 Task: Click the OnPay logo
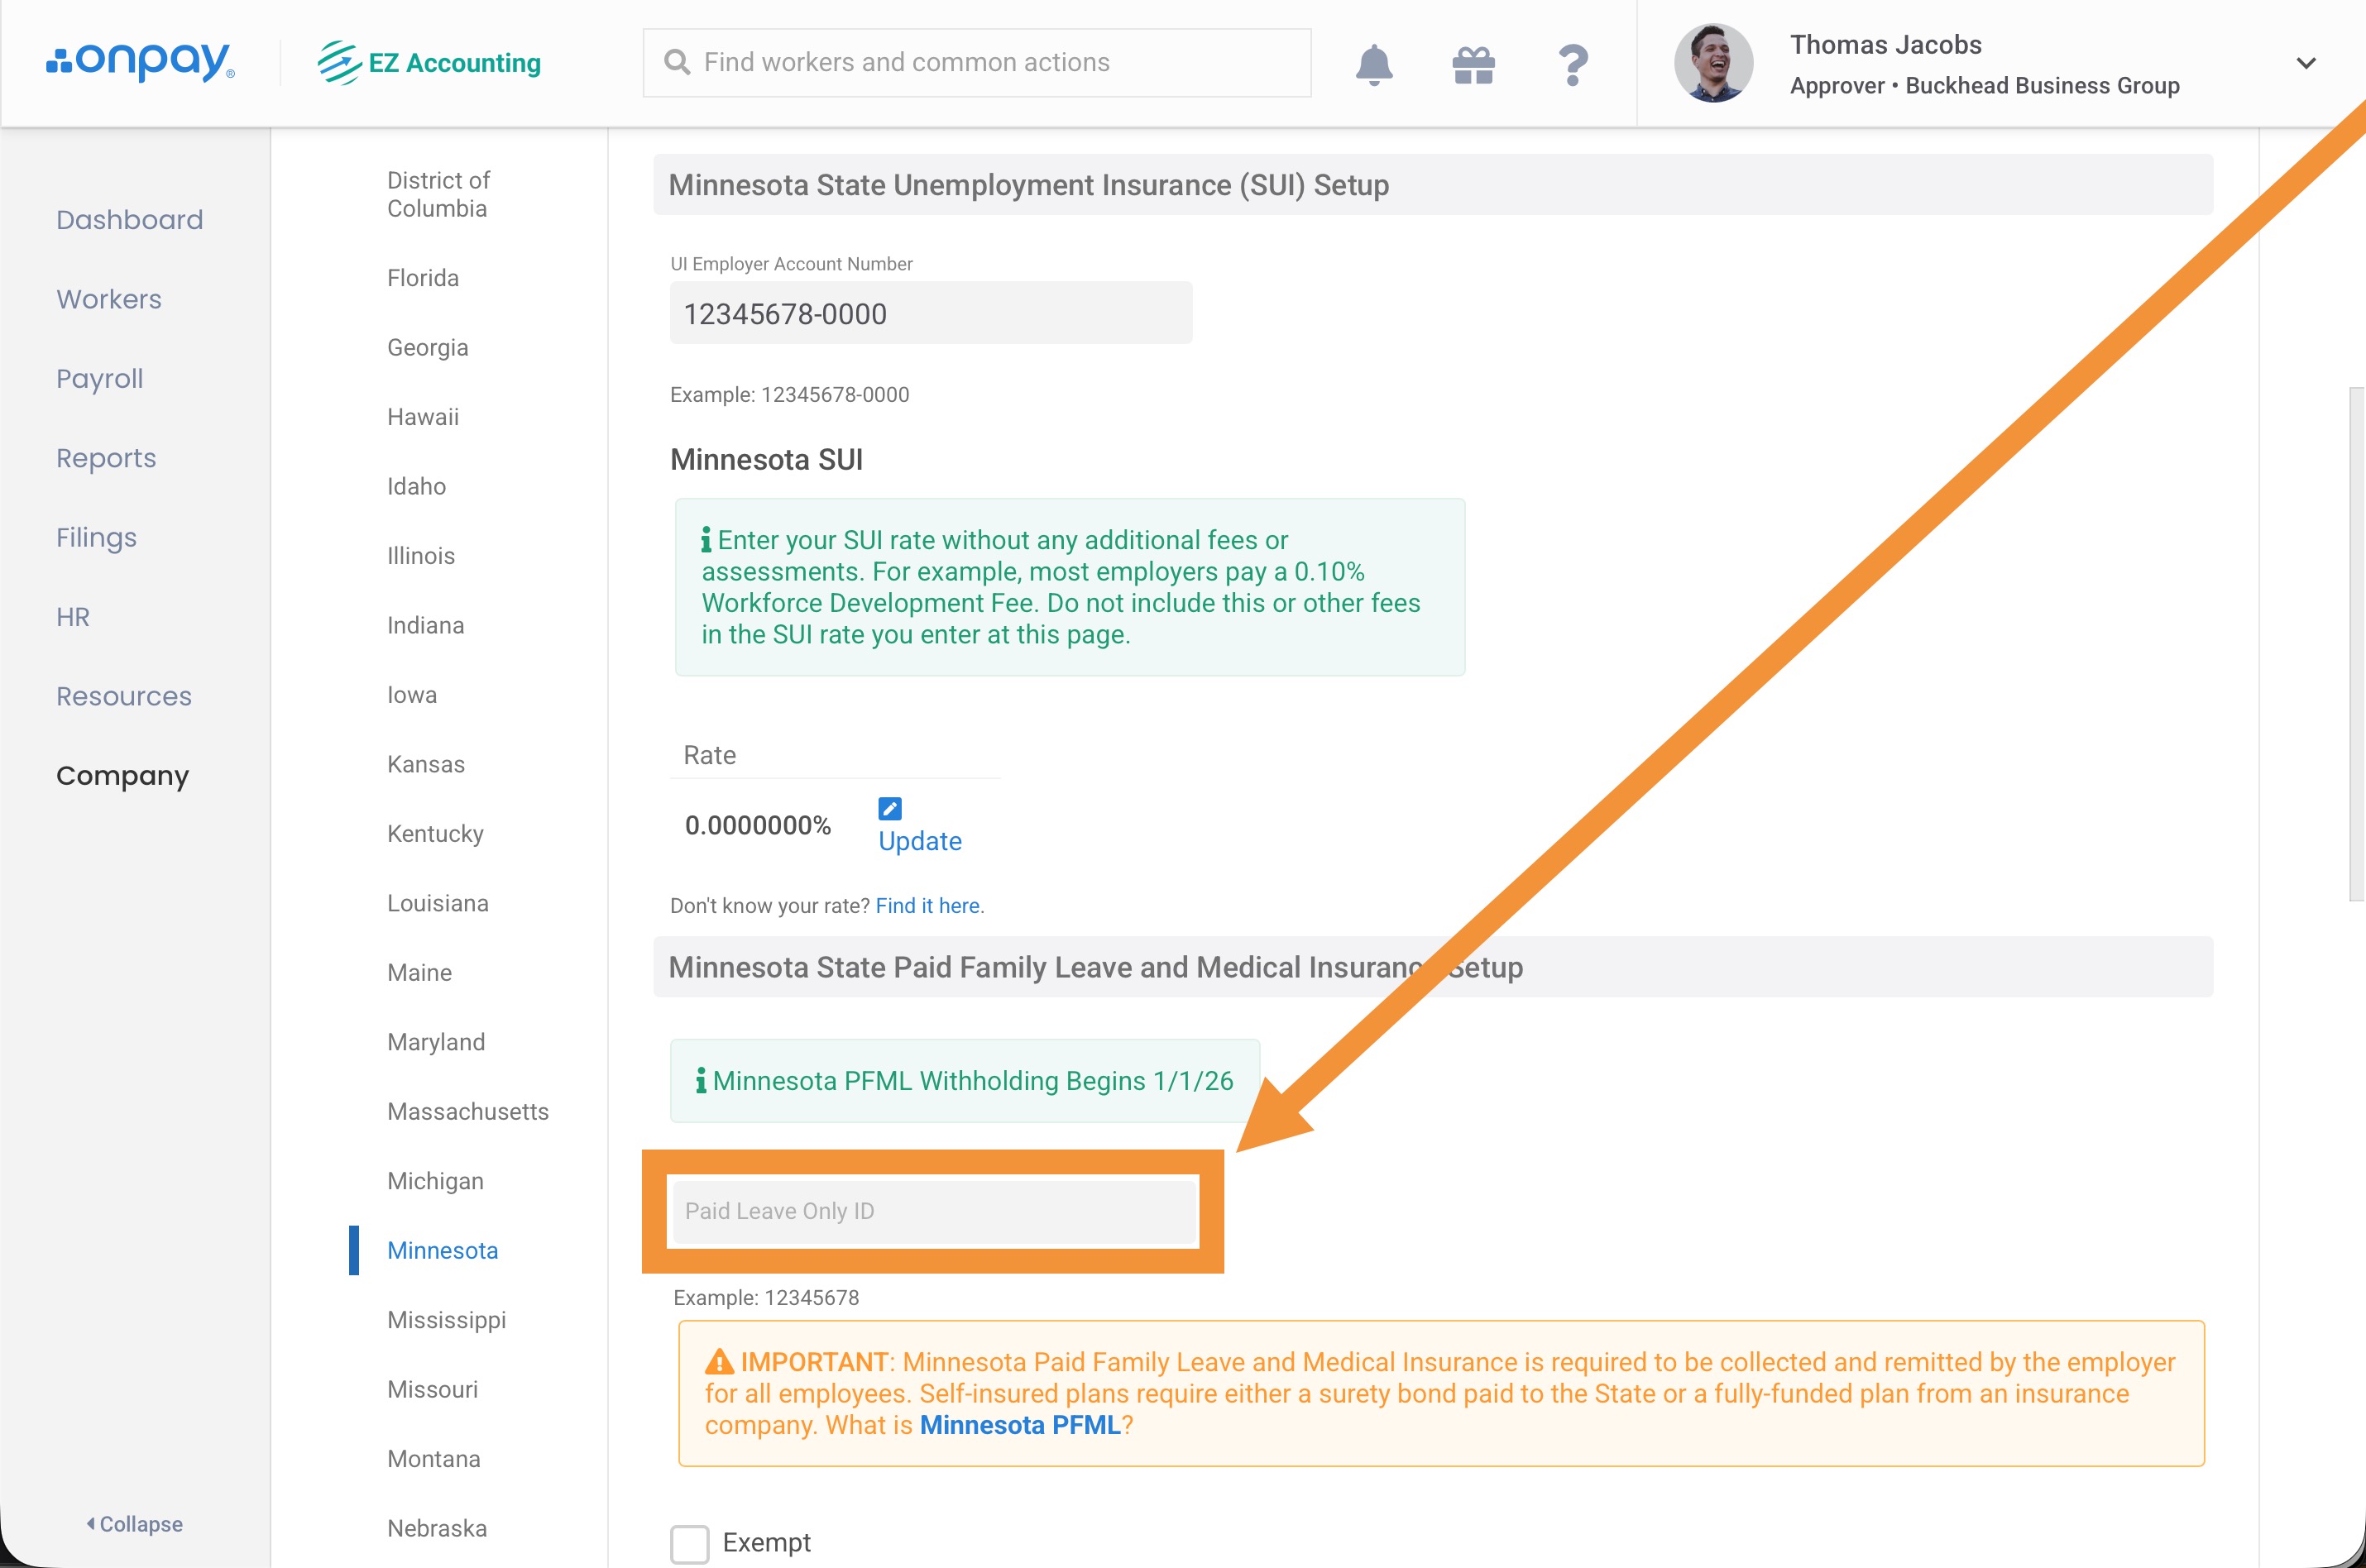click(x=140, y=62)
